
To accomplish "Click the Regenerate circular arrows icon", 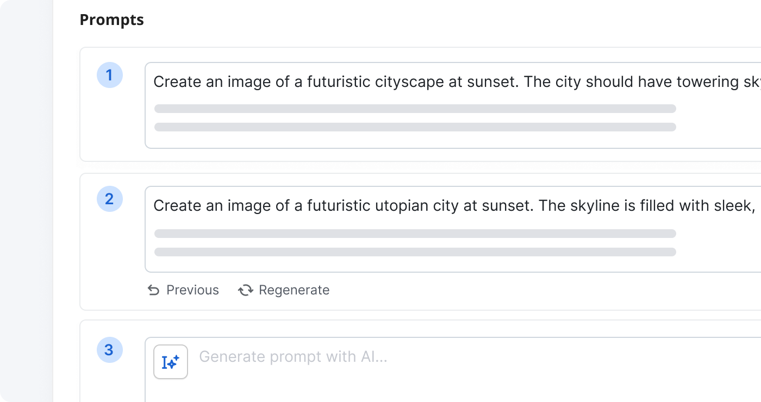I will (246, 290).
